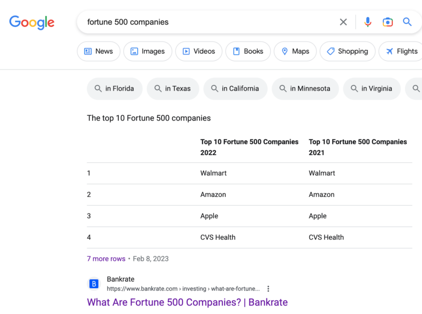Expand table with "7 more rows"
The width and height of the screenshot is (422, 314).
tap(106, 259)
